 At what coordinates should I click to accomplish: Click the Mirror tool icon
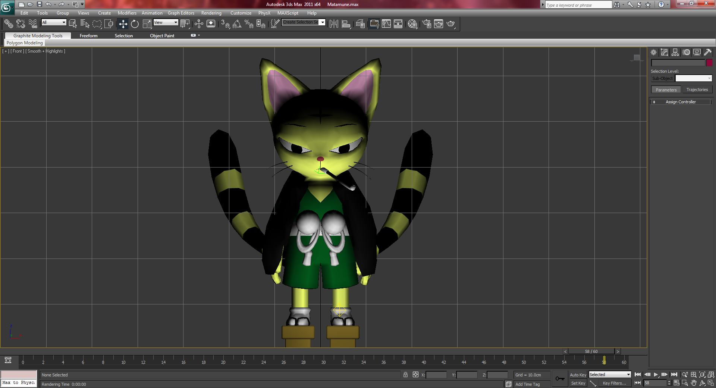[x=334, y=24]
